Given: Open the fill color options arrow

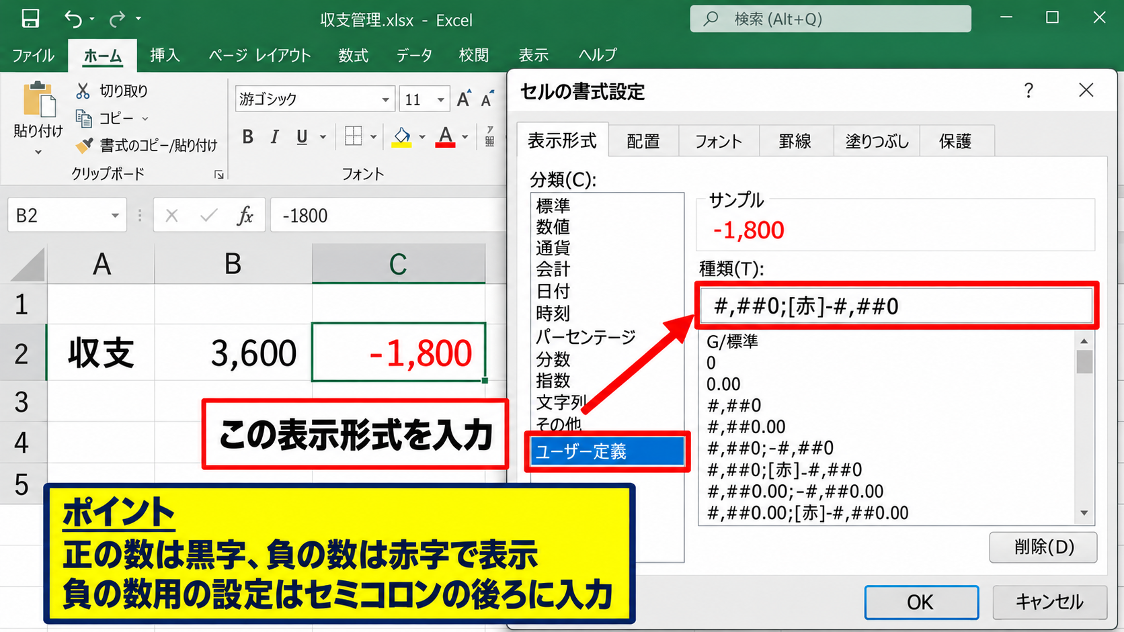Looking at the screenshot, I should tap(422, 137).
